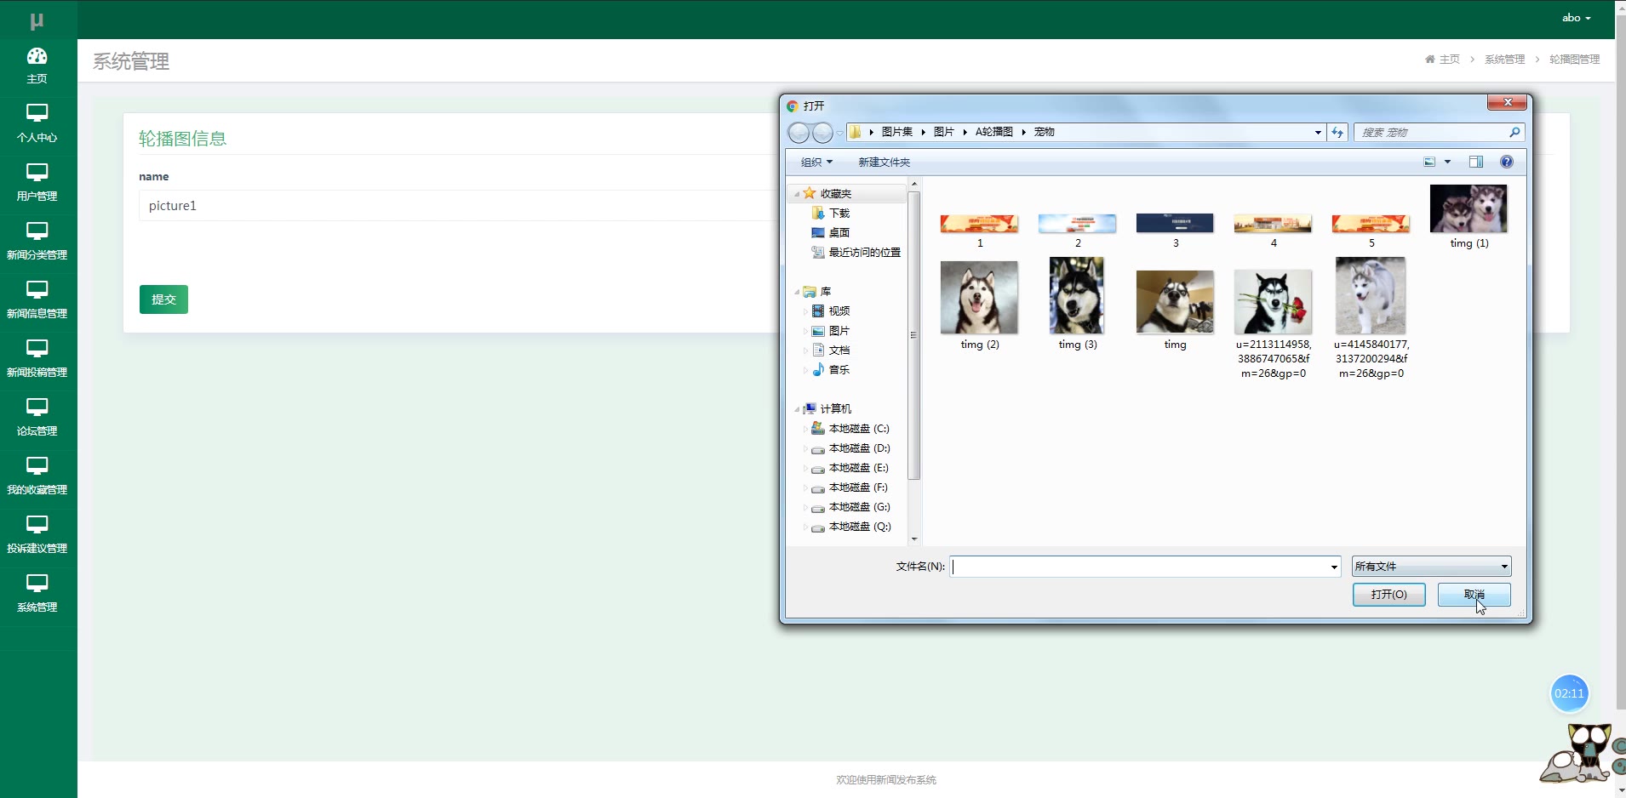
Task: Click the refresh button beside address bar
Action: coord(1337,132)
